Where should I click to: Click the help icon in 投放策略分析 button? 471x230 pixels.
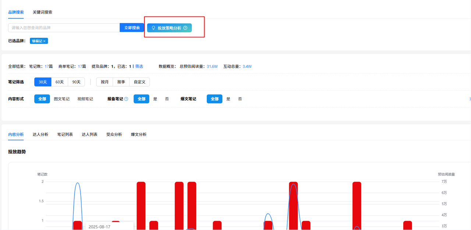pos(185,28)
